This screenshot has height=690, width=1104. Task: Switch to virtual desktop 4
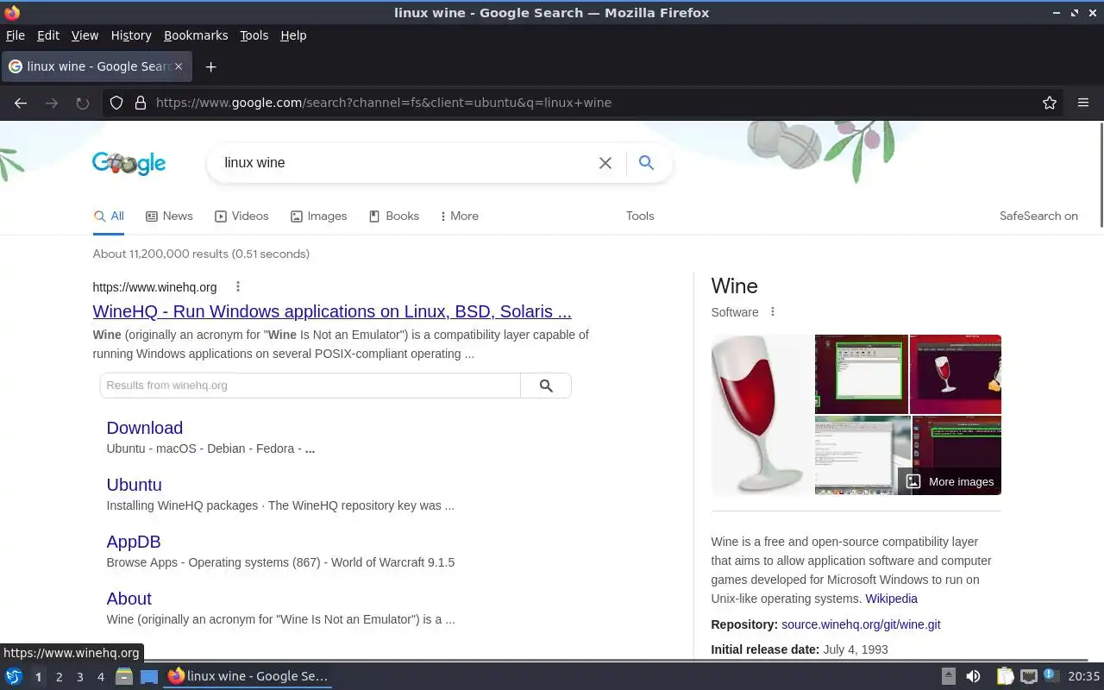click(x=101, y=677)
